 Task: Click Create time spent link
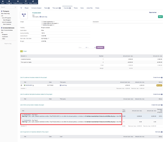[156, 105]
